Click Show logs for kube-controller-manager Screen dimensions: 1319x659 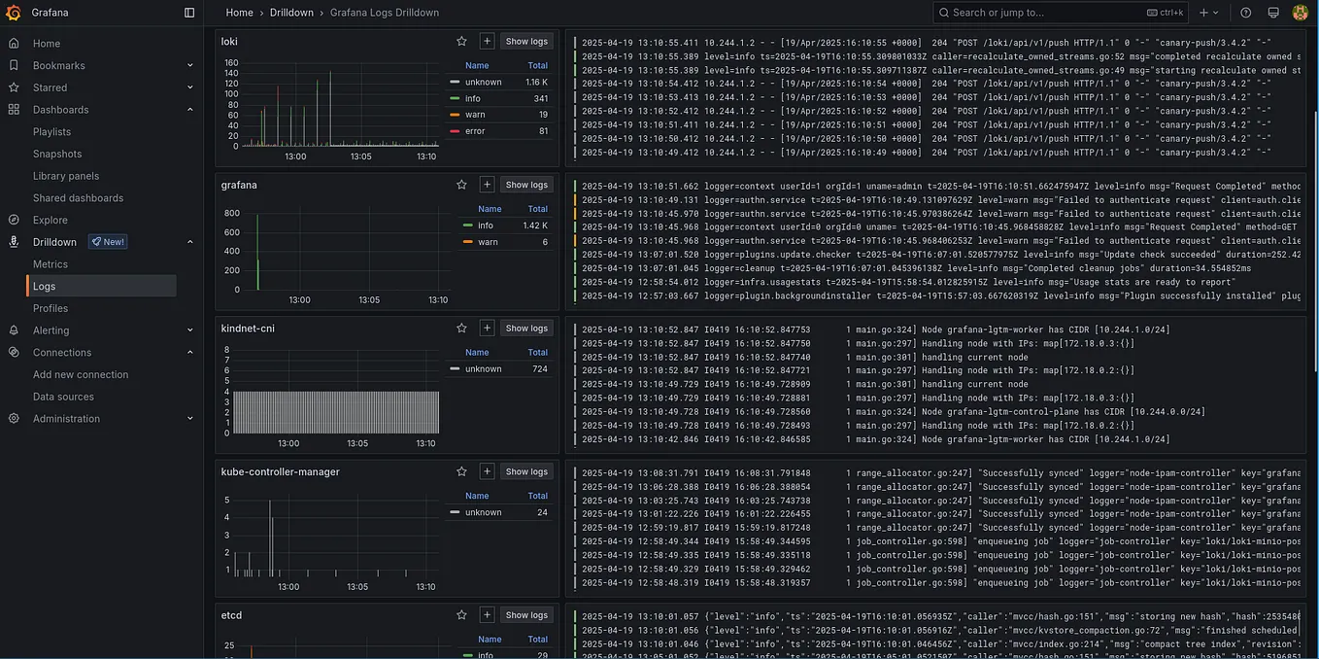point(525,470)
